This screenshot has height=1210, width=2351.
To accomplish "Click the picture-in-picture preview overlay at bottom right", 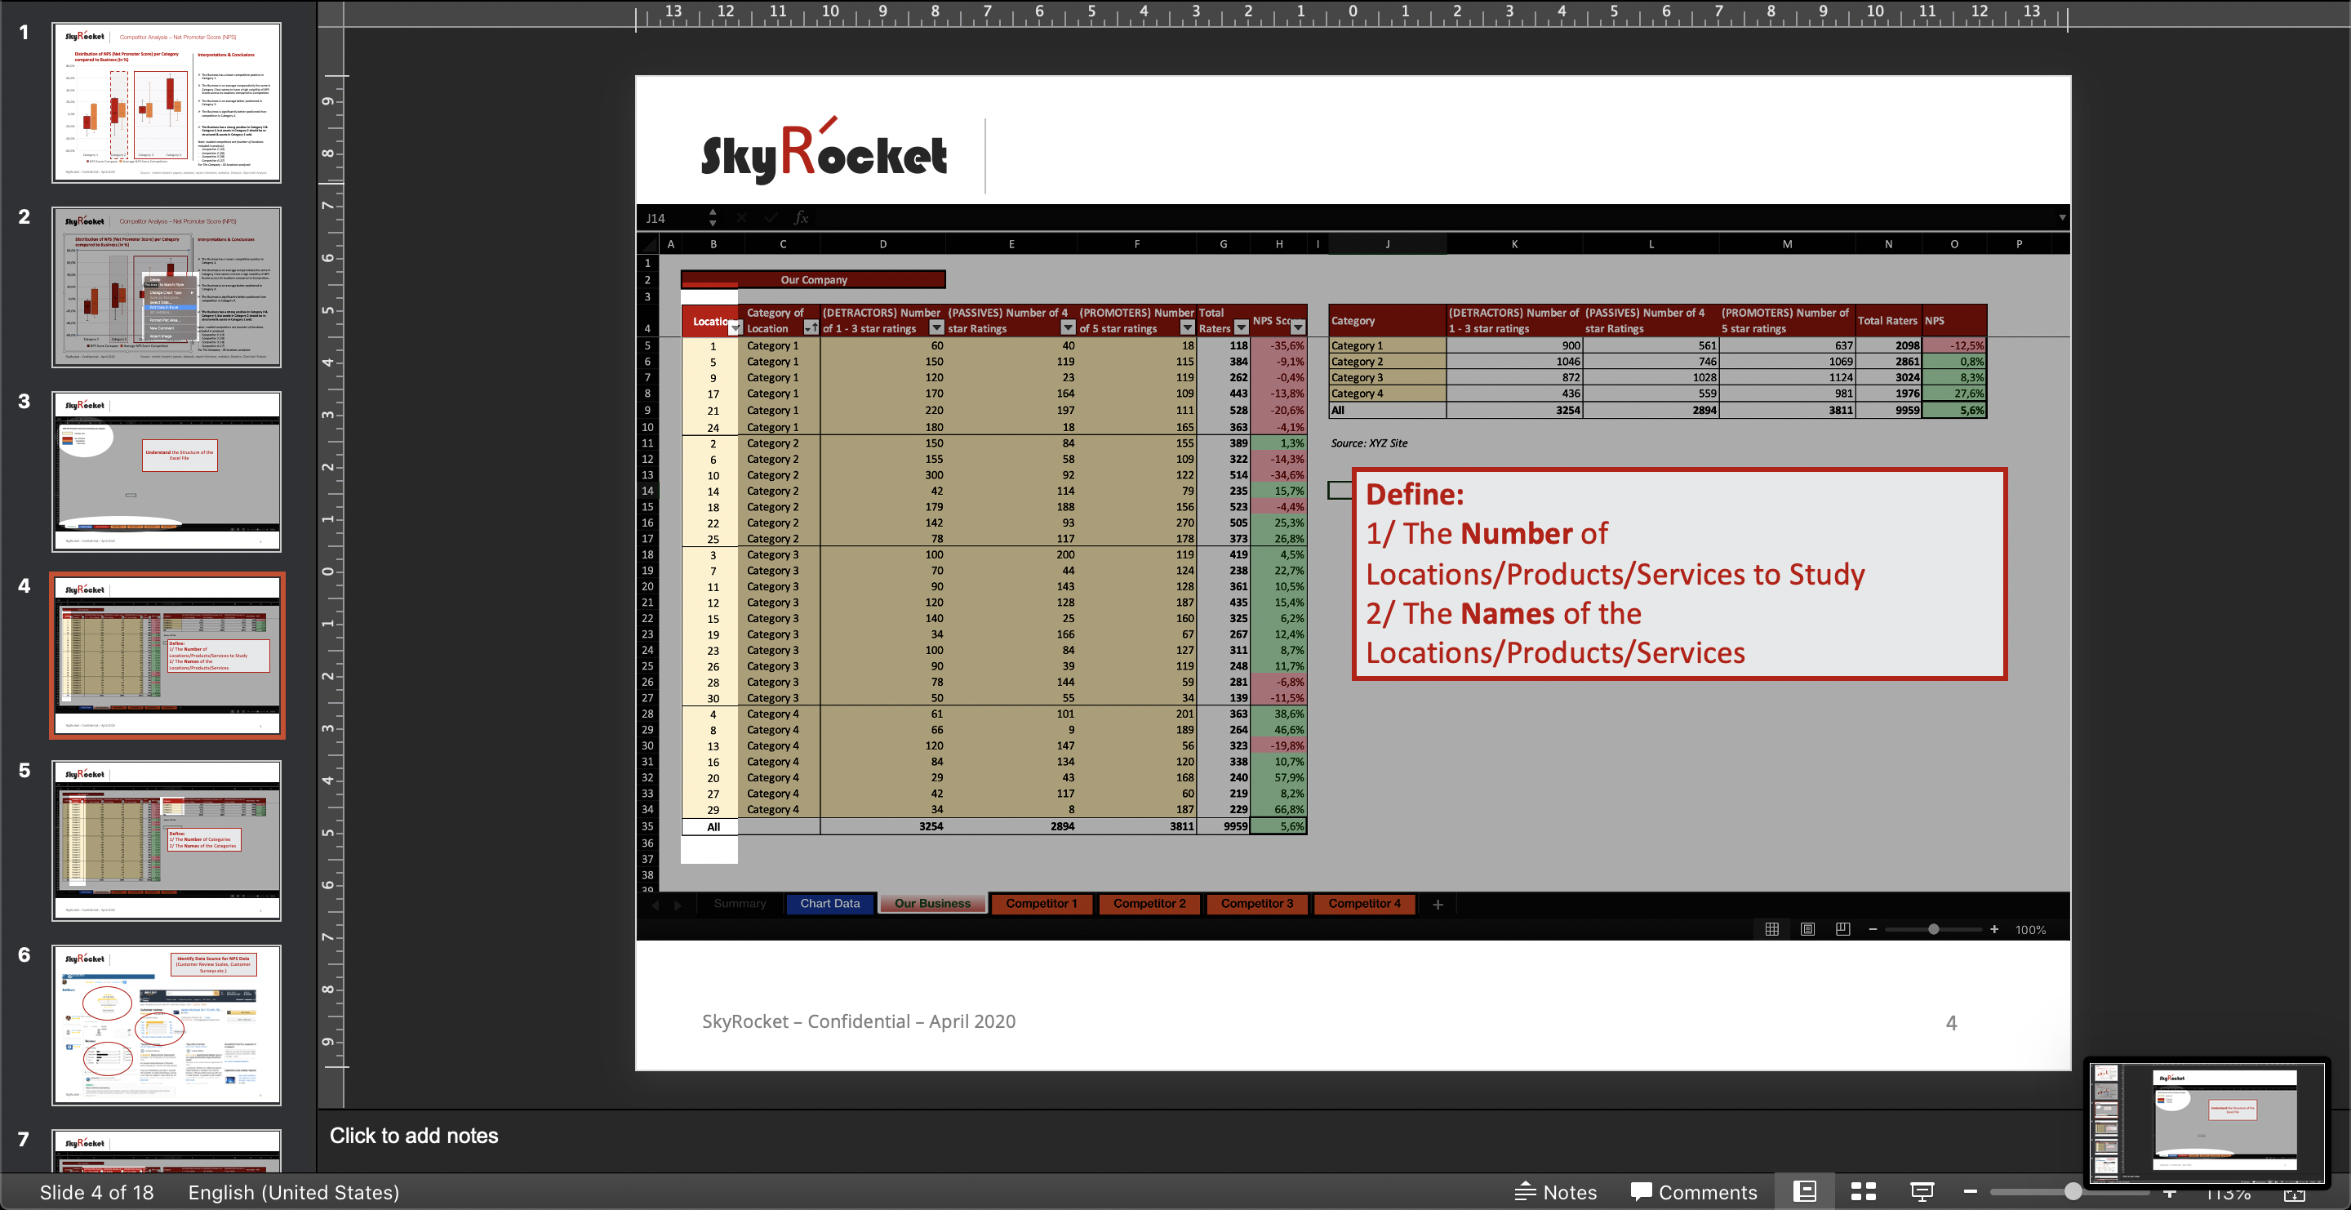I will (x=2207, y=1123).
